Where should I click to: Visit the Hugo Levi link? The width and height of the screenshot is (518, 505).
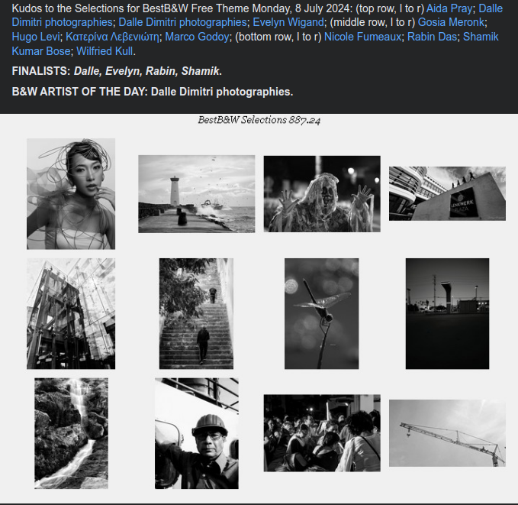tap(36, 37)
